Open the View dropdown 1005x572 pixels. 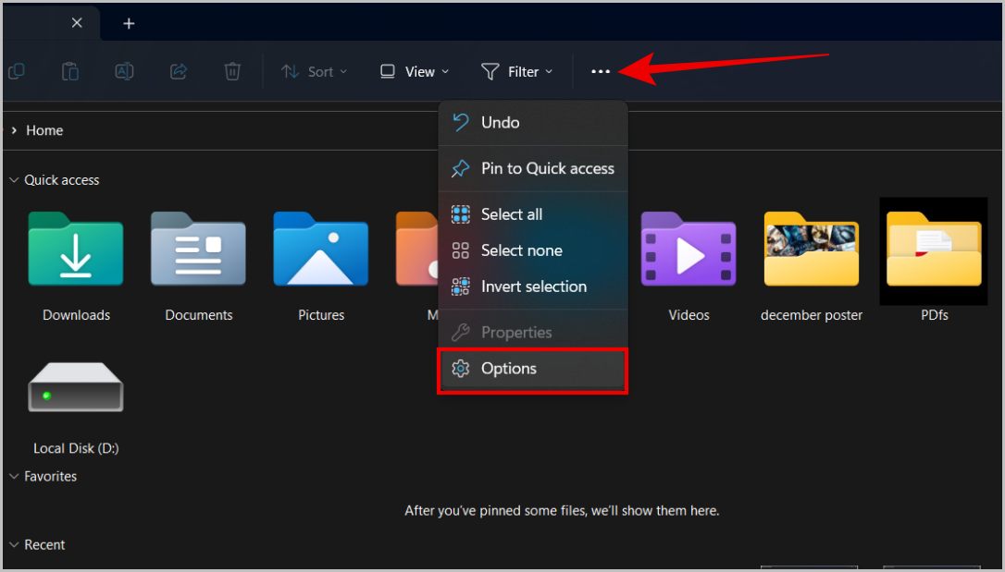pos(414,71)
